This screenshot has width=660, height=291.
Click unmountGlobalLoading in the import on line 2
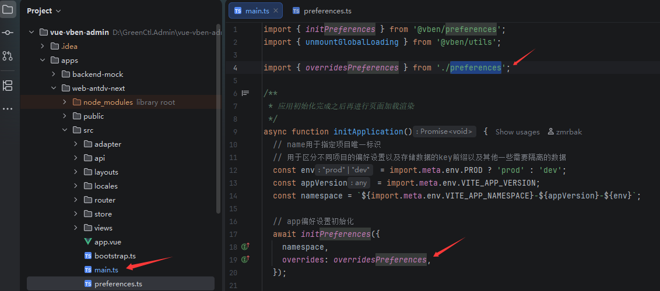pos(352,42)
